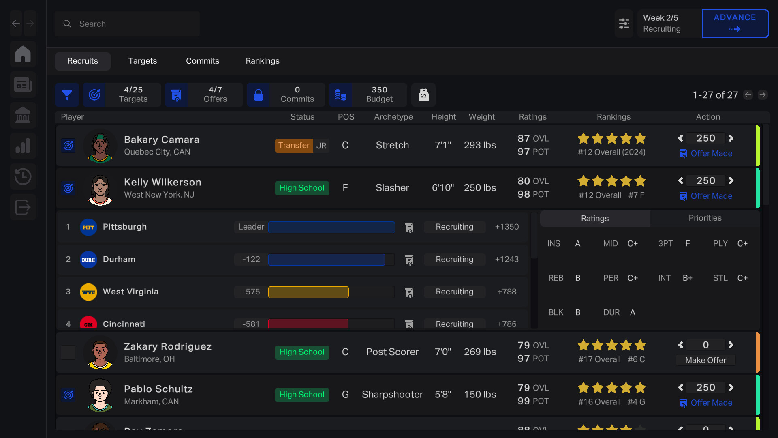Viewport: 778px width, 438px height.
Task: Click the Offers 4/7 filter icon
Action: 176,95
